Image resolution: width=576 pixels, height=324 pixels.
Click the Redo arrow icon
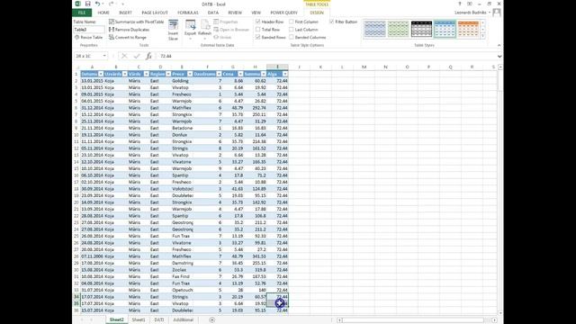(x=111, y=4)
